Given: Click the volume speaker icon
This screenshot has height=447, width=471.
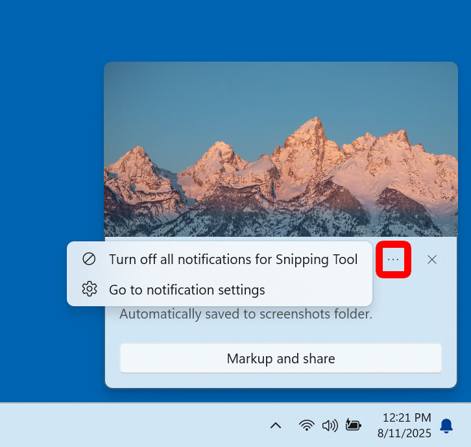Looking at the screenshot, I should (x=330, y=426).
